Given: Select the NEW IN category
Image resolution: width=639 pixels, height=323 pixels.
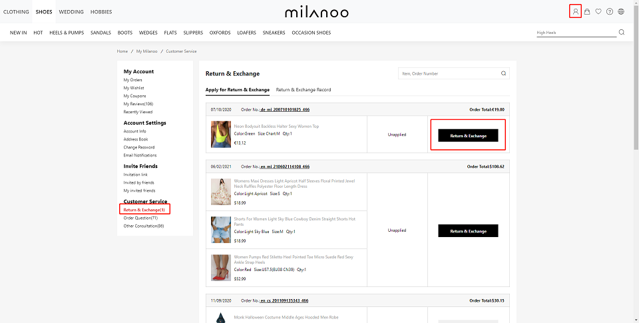Looking at the screenshot, I should pos(19,33).
